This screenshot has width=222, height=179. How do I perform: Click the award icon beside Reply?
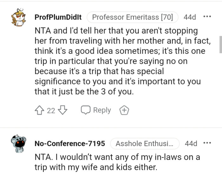click(x=124, y=110)
